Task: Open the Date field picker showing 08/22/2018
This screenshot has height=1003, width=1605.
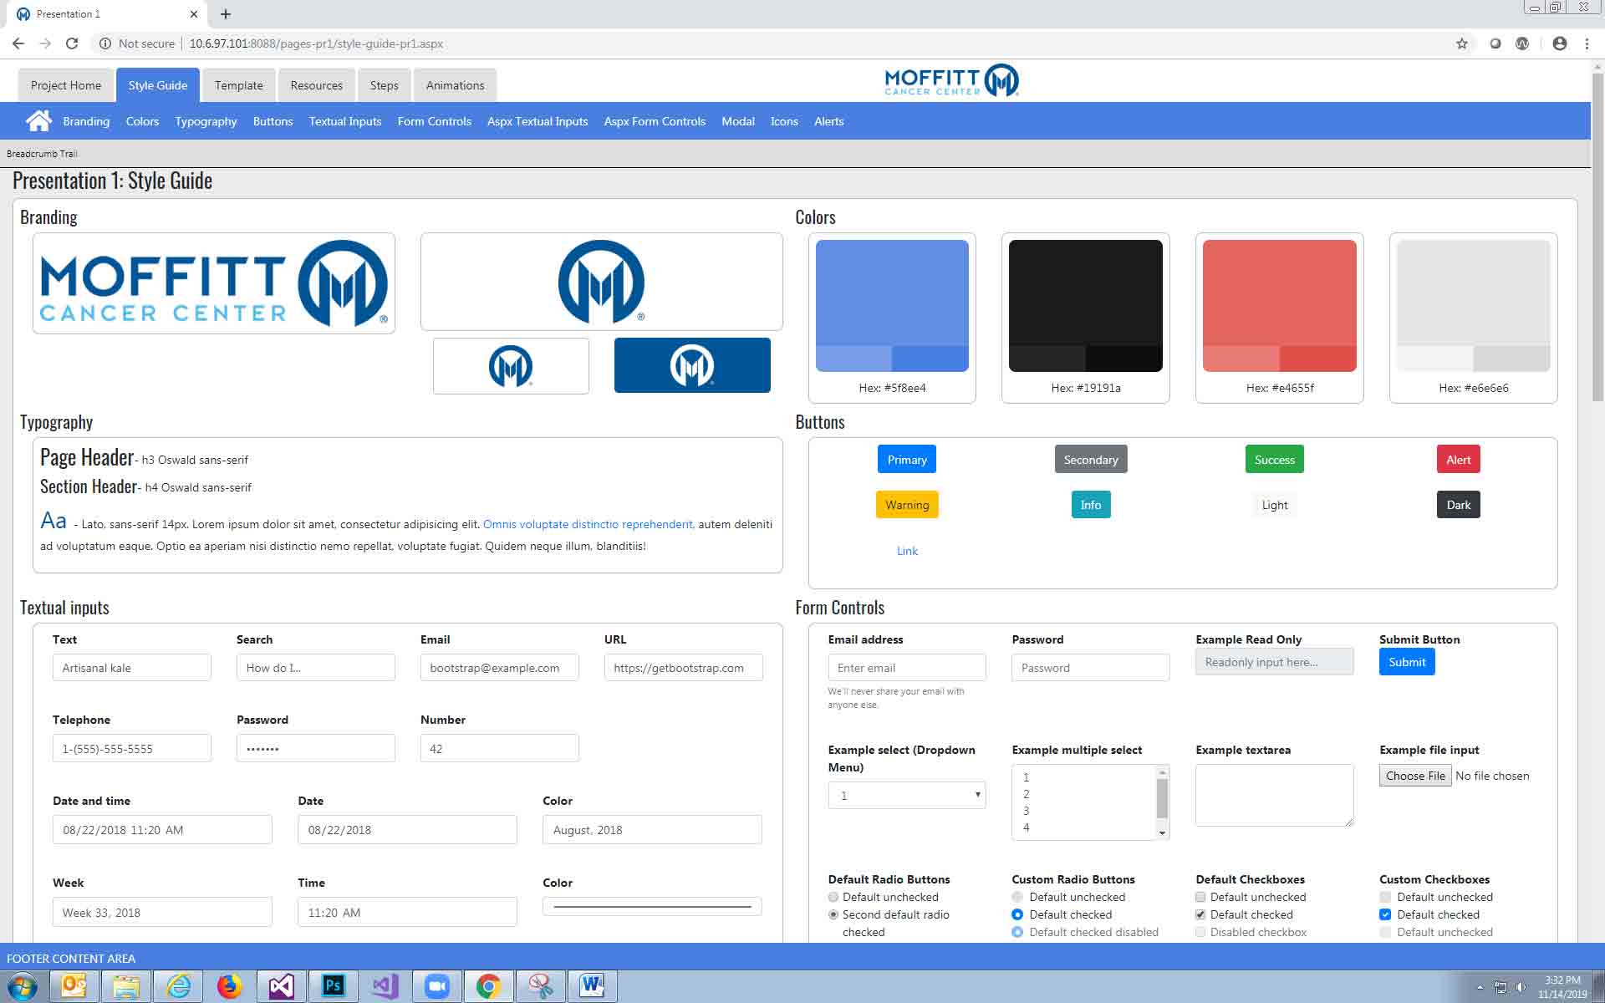Action: pyautogui.click(x=406, y=830)
